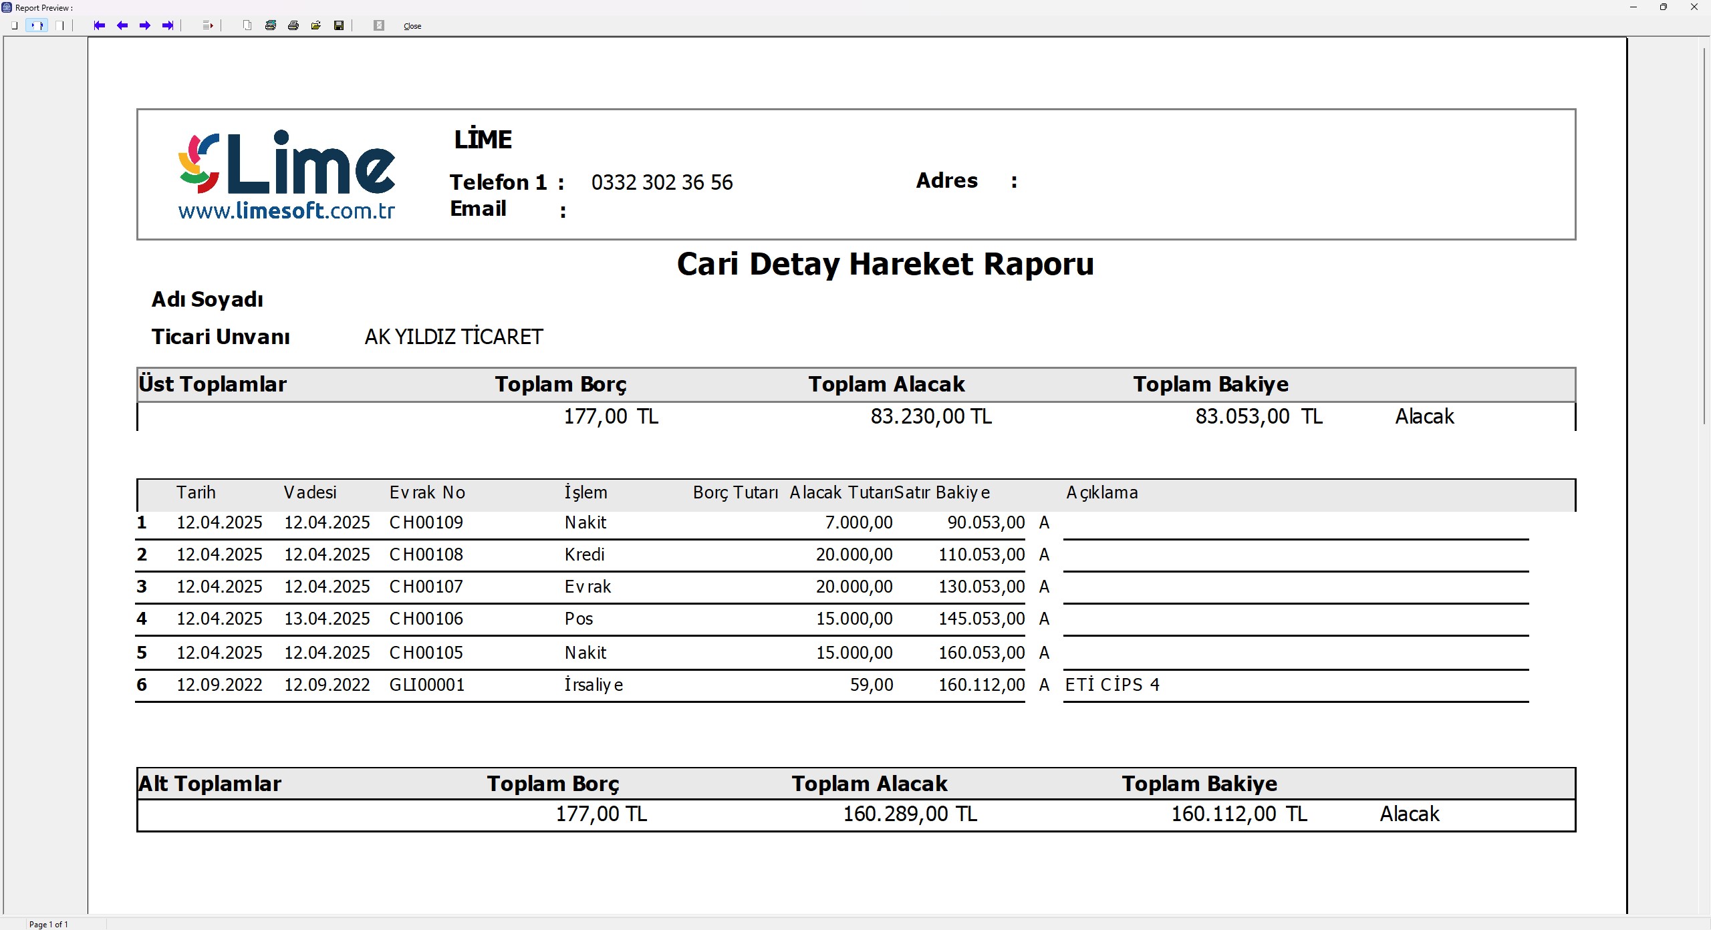The width and height of the screenshot is (1711, 930).
Task: Click document number CH00107
Action: pyautogui.click(x=426, y=587)
